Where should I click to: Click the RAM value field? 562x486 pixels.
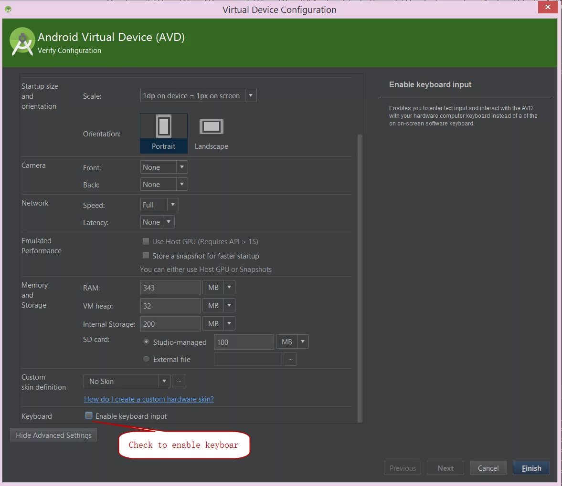[170, 288]
